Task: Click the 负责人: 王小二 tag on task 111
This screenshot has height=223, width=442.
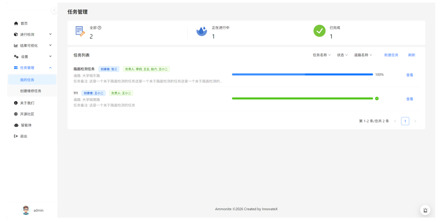Action: 121,93
